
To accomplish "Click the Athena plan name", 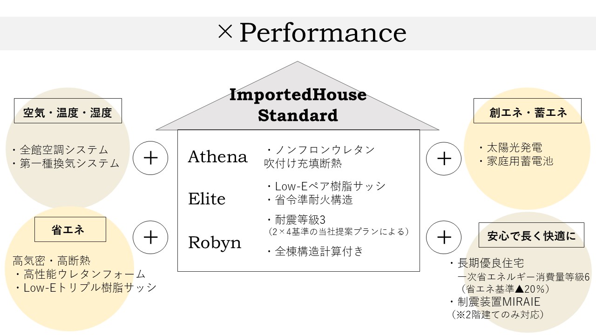I will click(x=217, y=157).
